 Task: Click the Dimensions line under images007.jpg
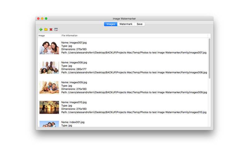tap(74, 49)
